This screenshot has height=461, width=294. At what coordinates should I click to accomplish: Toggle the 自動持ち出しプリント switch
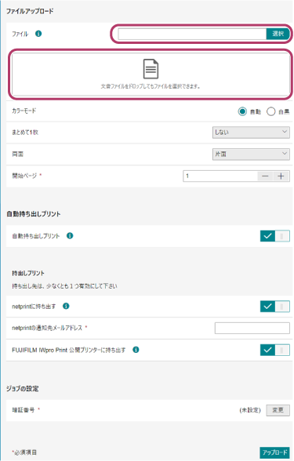[275, 236]
